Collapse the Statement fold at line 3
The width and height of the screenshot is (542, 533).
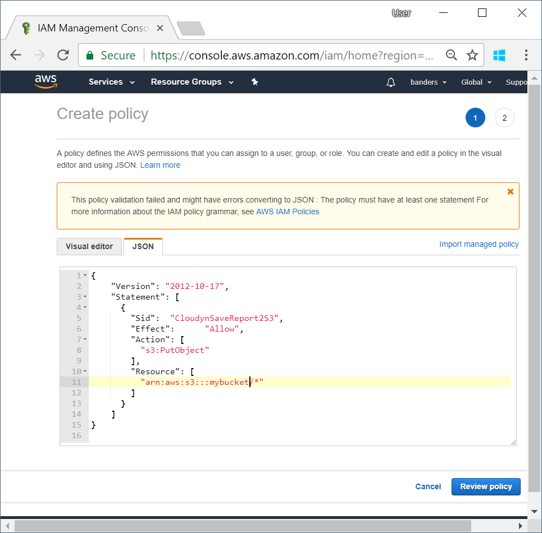click(x=85, y=297)
